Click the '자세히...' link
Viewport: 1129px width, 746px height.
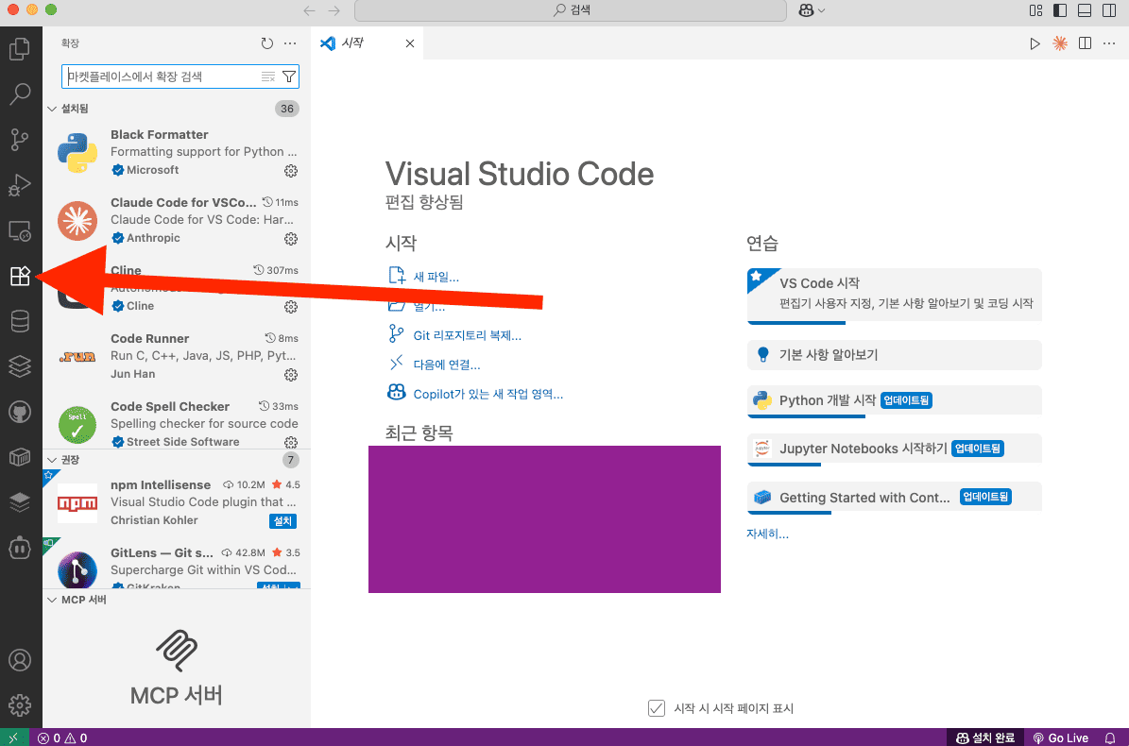click(x=767, y=534)
